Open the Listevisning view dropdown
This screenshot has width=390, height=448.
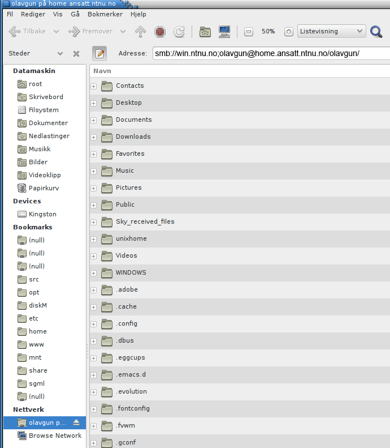pyautogui.click(x=332, y=31)
